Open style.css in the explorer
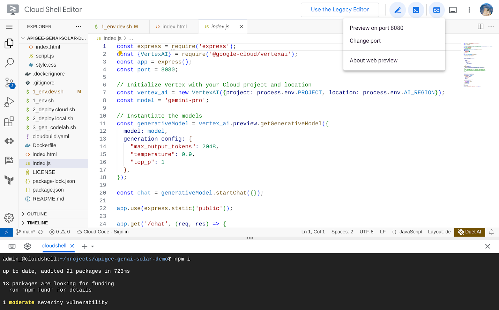 53,65
